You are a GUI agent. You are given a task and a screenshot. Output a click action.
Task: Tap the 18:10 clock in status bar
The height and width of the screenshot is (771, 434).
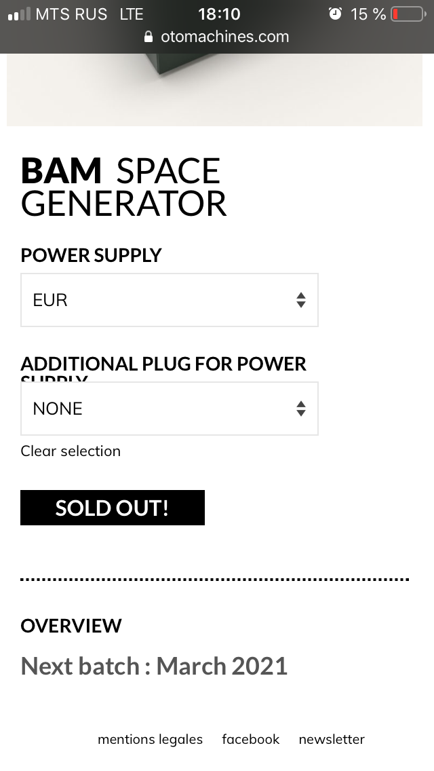pos(219,14)
